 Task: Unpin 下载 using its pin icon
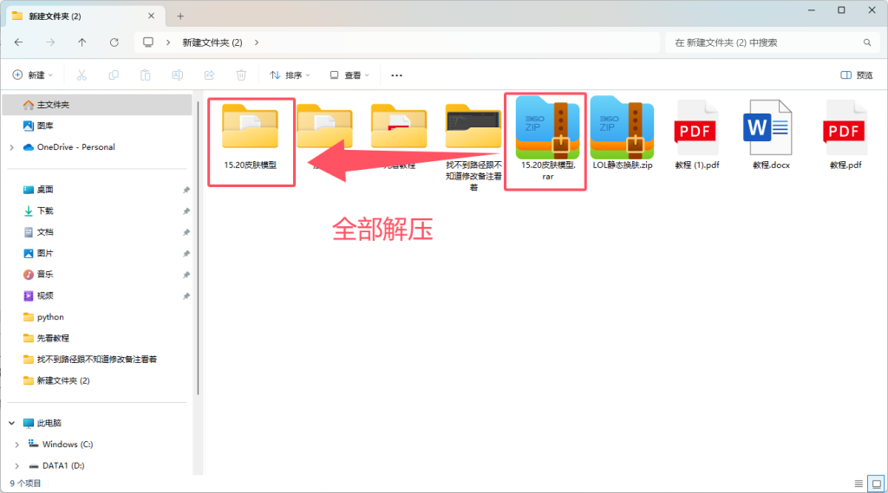pyautogui.click(x=186, y=211)
